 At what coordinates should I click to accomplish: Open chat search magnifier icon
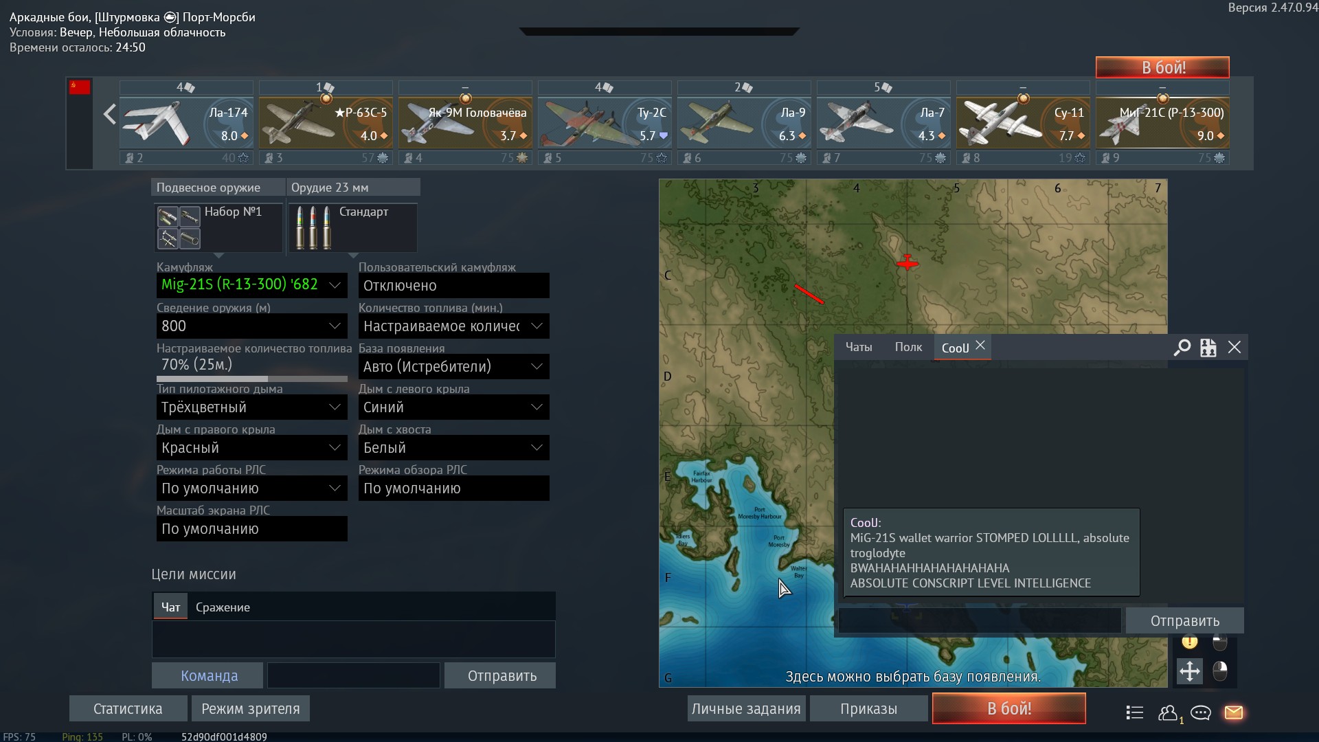click(1182, 348)
